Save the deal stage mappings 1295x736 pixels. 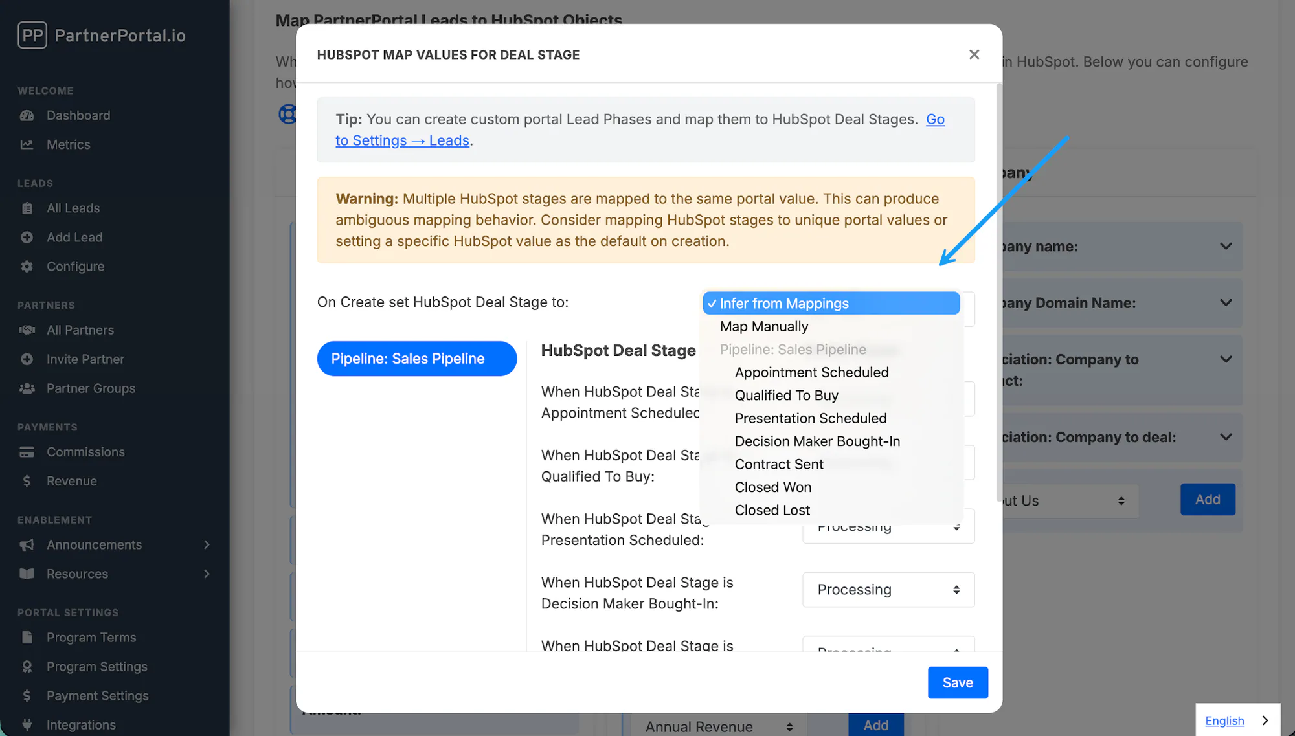click(958, 682)
